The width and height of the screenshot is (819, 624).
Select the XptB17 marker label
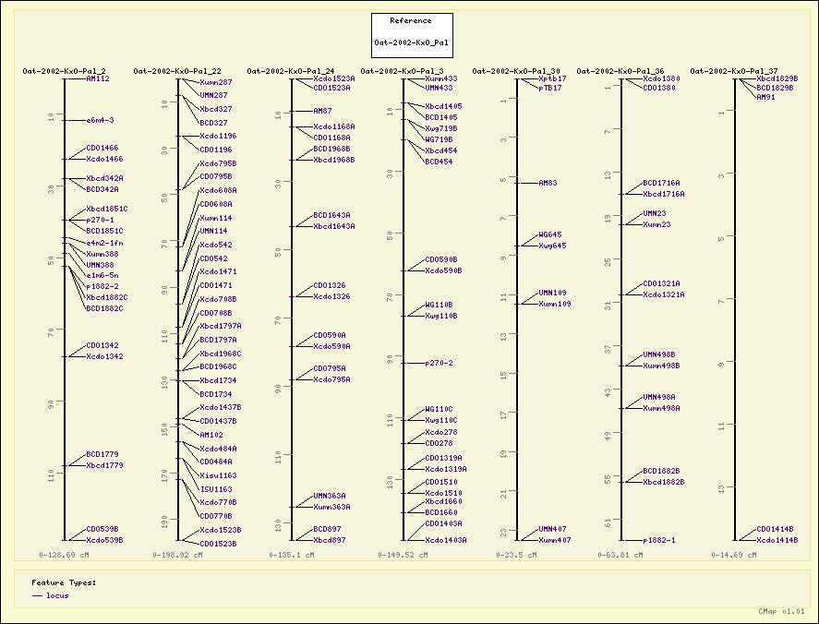click(552, 79)
